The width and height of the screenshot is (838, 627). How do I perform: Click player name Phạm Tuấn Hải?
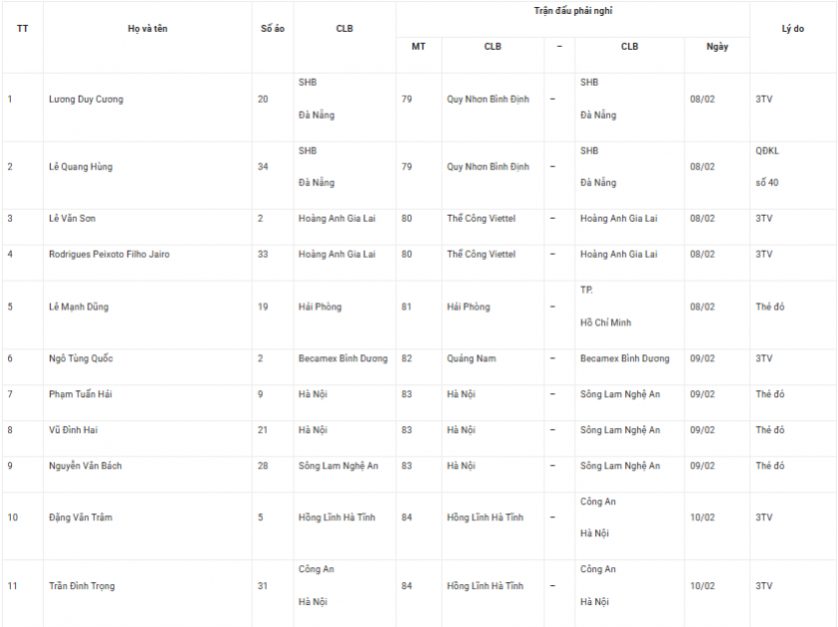81,394
